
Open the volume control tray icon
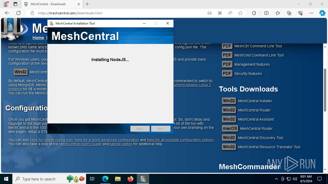click(295, 179)
